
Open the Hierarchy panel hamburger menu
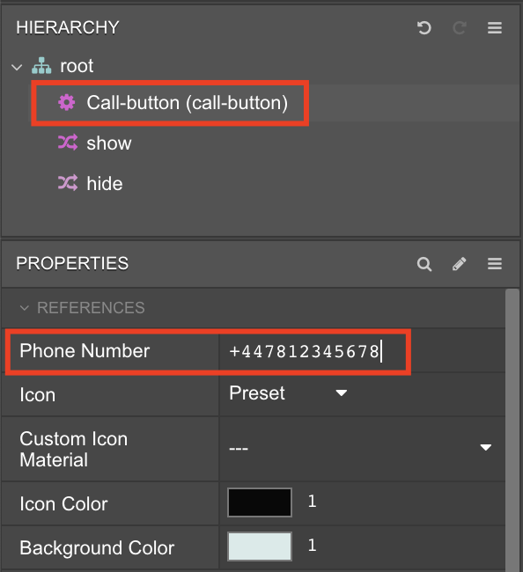495,28
